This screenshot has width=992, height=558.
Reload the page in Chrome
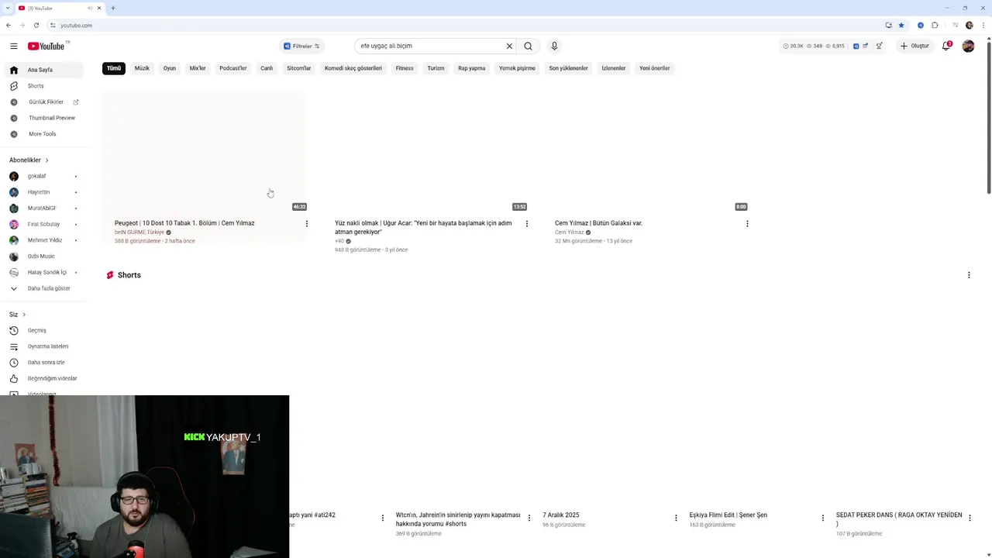coord(36,25)
